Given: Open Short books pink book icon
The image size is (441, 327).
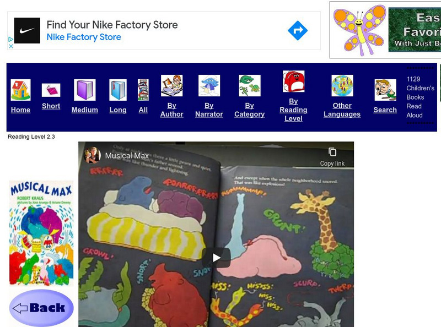Looking at the screenshot, I should click(x=51, y=90).
